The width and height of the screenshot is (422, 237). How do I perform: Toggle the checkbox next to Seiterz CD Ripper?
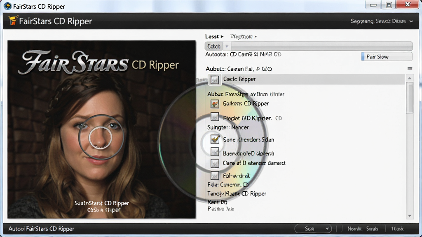pyautogui.click(x=214, y=104)
